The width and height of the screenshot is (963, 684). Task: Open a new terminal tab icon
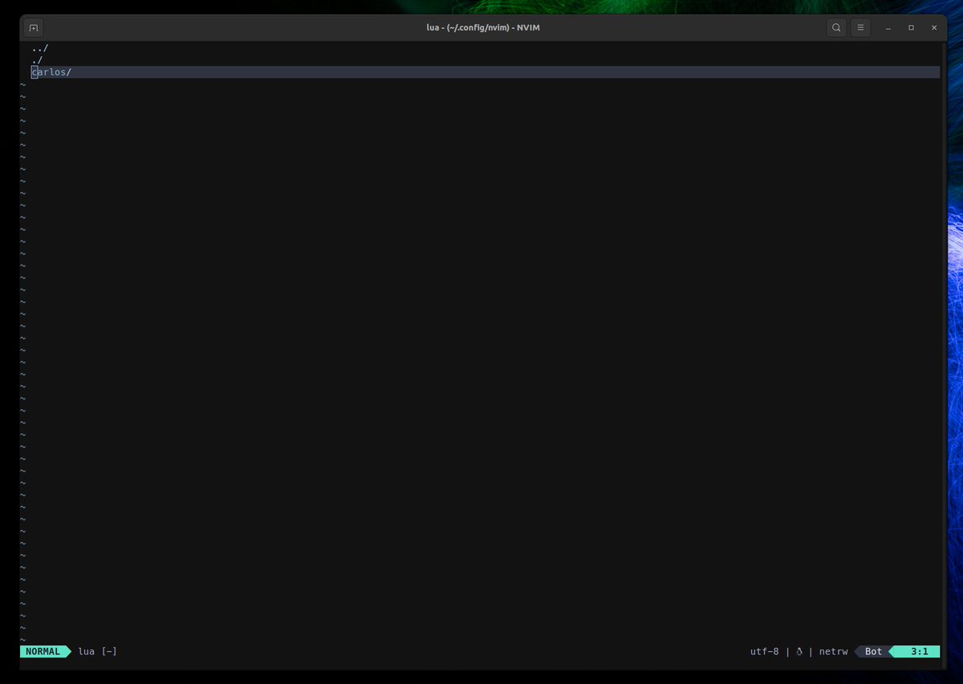tap(34, 27)
